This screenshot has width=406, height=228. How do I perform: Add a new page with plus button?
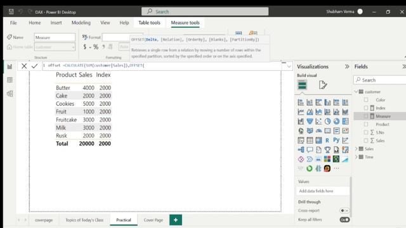(176, 220)
